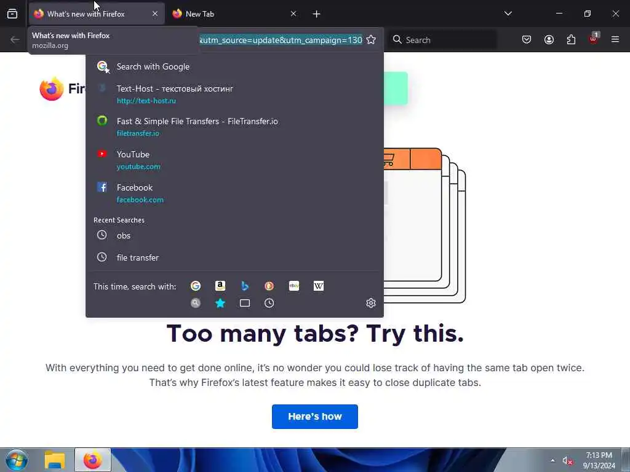Screen dimensions: 630x472
Task: Open File Explorer from the taskbar
Action: tap(55, 460)
